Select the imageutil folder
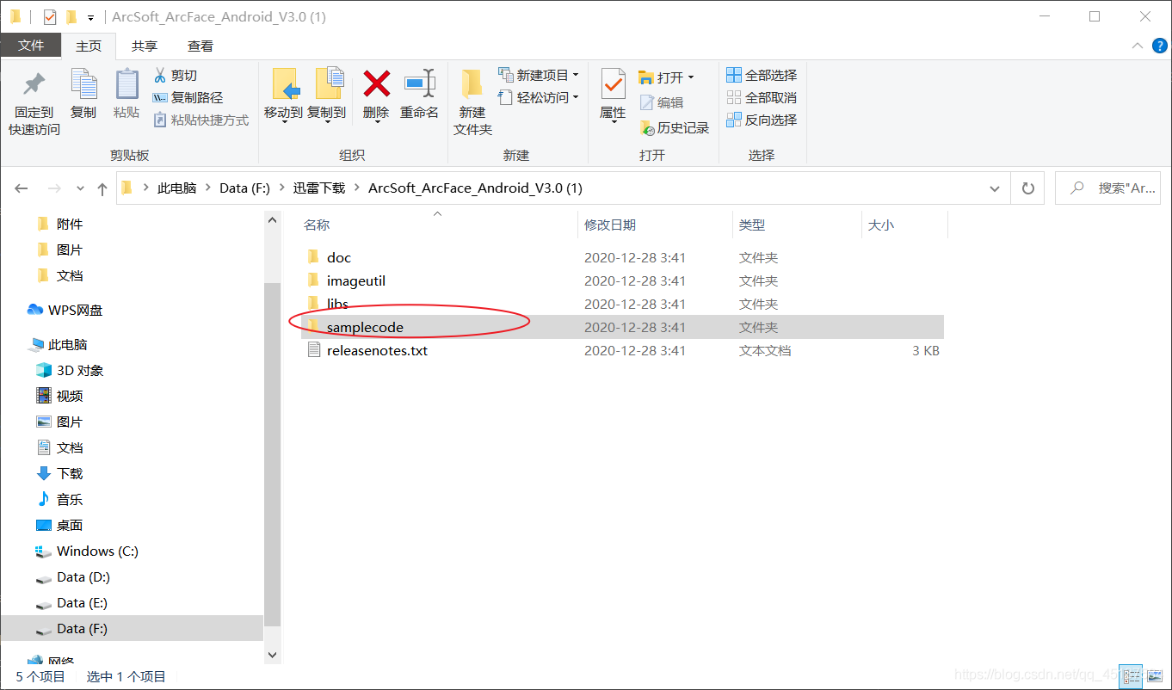 point(622,280)
